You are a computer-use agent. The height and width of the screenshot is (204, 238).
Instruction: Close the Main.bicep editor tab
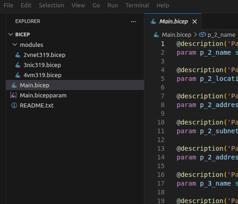(195, 22)
